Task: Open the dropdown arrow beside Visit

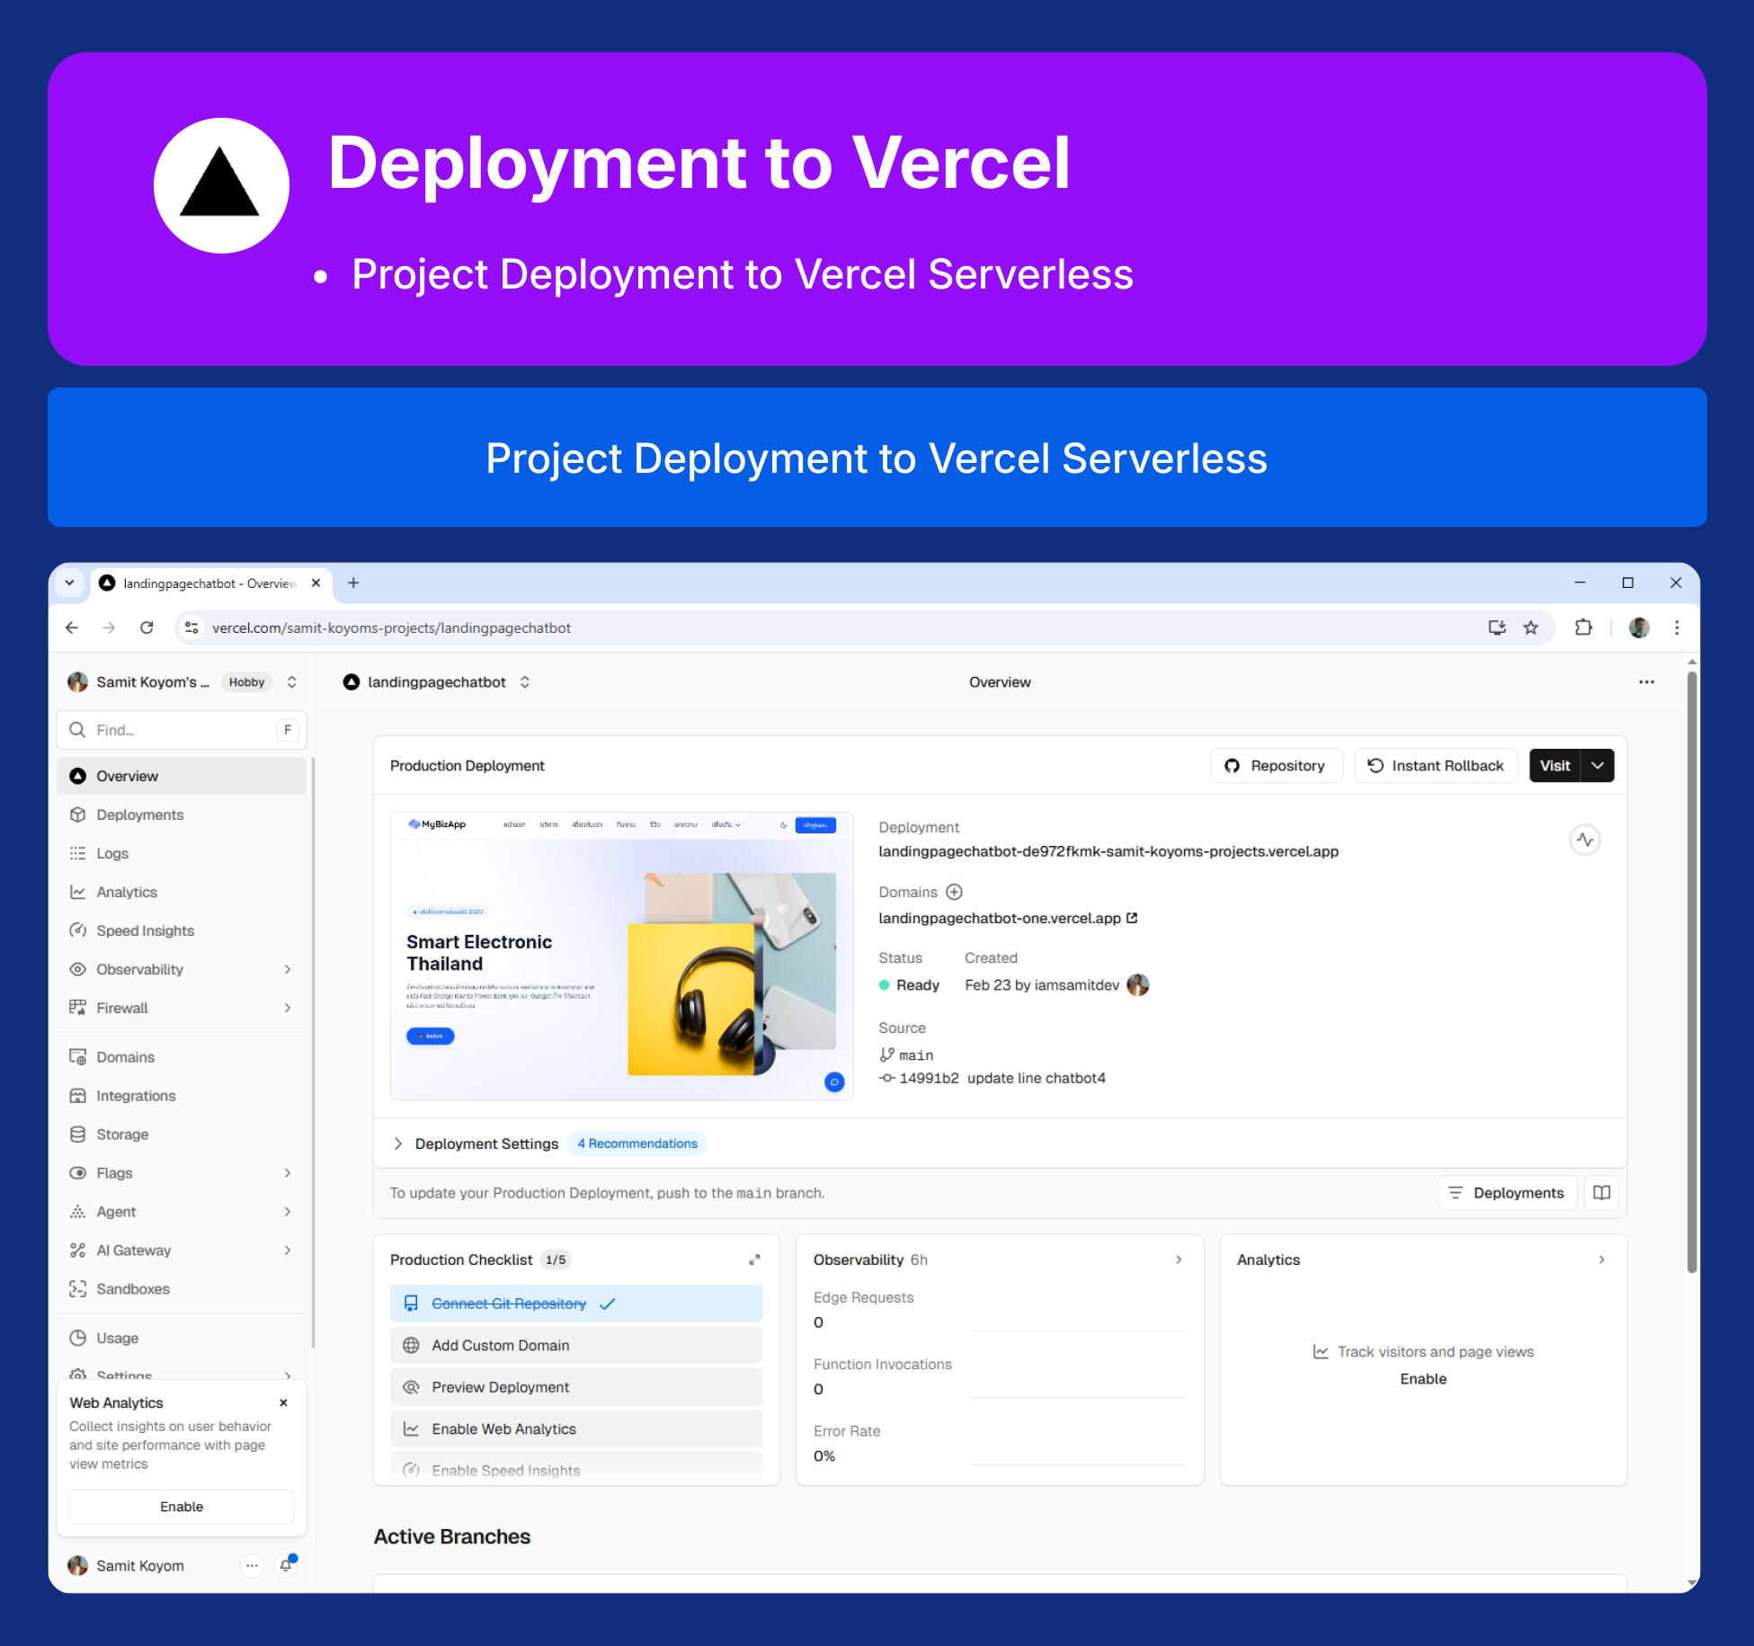Action: (1598, 766)
